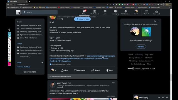
Task: Like the React Native hiring post
Action: pos(64,70)
